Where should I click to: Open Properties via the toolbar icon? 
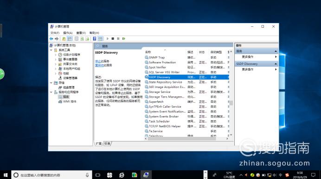(77, 38)
